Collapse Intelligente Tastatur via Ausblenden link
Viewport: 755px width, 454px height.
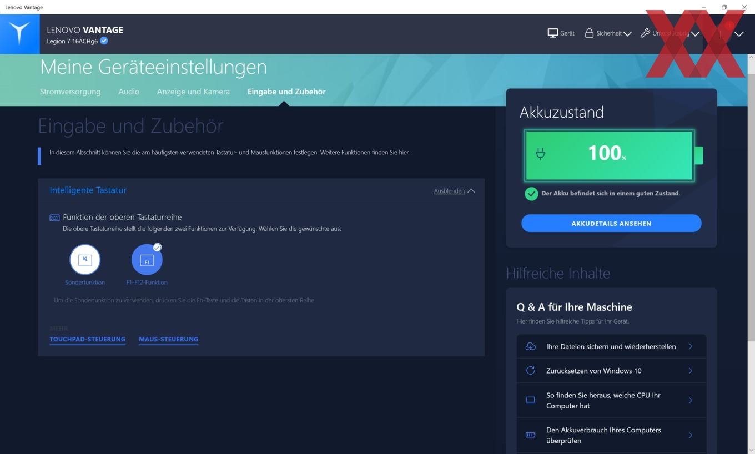tap(449, 191)
